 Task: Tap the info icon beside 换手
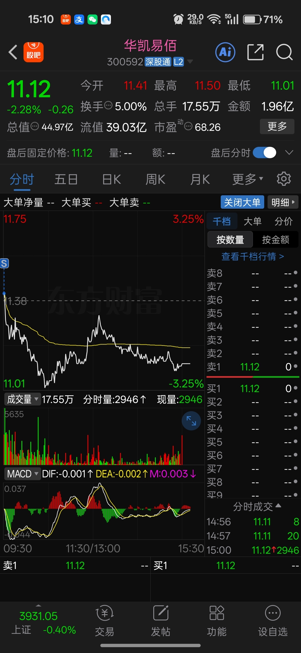[x=108, y=105]
